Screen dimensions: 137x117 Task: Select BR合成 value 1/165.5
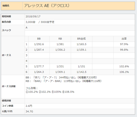tap(81, 44)
